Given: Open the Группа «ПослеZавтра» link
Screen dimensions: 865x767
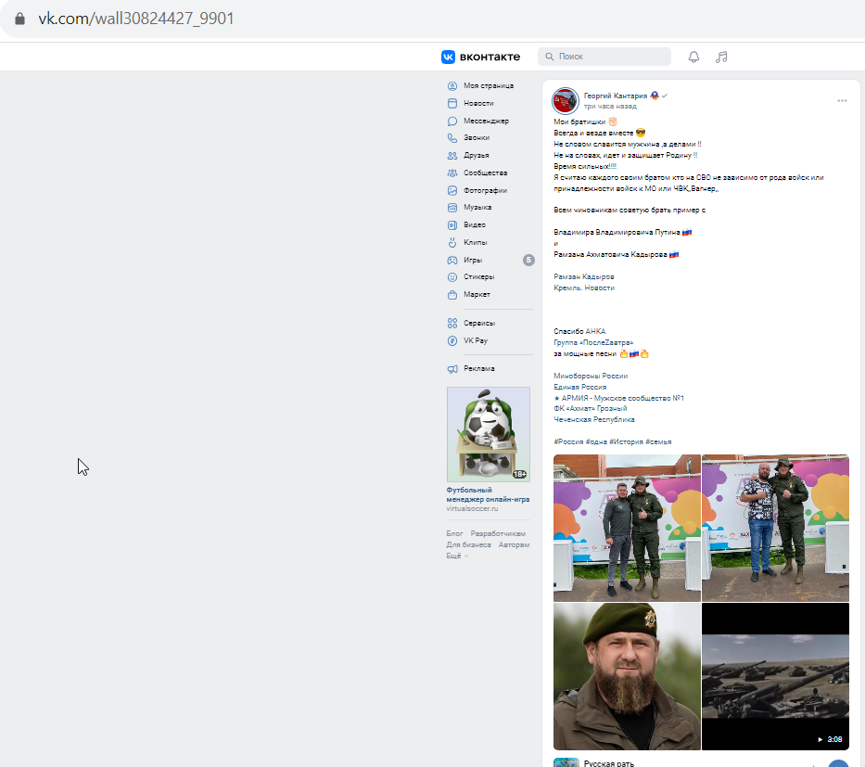Looking at the screenshot, I should pos(593,342).
